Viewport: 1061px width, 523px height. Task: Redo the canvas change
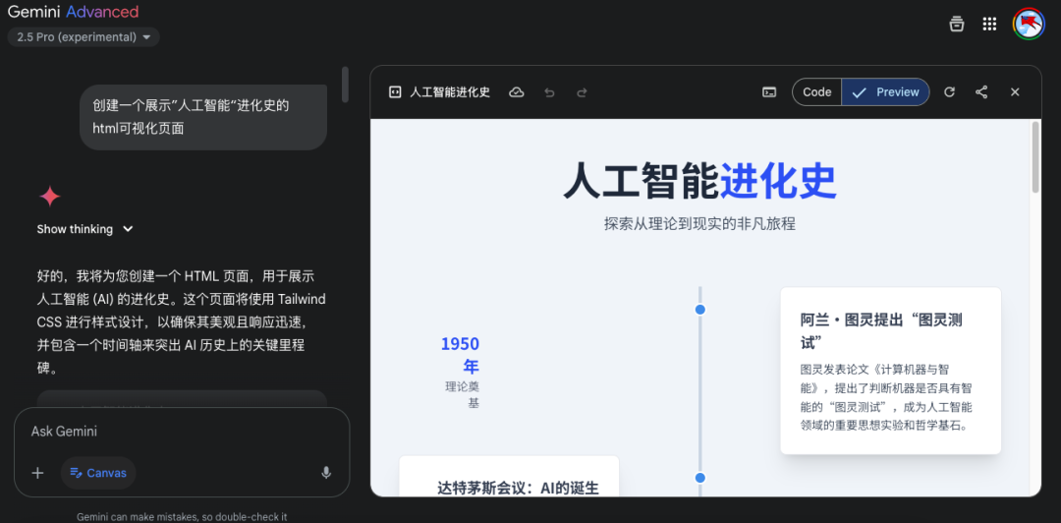[582, 92]
